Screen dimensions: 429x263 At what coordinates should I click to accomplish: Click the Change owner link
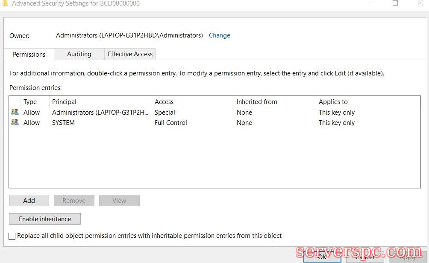219,35
